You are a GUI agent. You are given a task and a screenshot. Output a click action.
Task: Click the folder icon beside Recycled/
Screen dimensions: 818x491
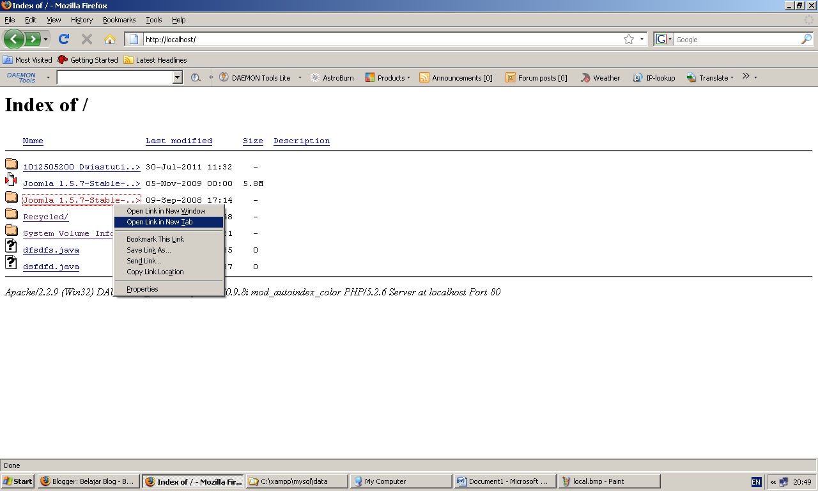click(x=11, y=214)
